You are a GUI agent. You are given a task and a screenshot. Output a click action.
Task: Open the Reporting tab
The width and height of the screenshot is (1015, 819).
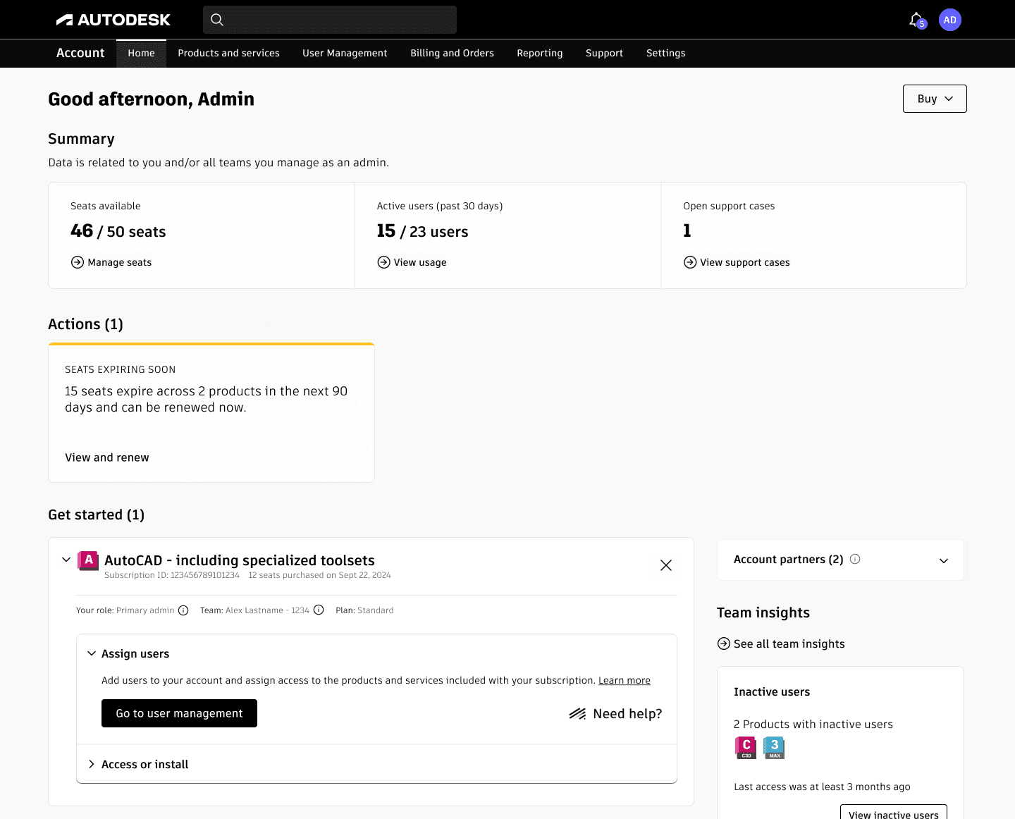pyautogui.click(x=540, y=53)
